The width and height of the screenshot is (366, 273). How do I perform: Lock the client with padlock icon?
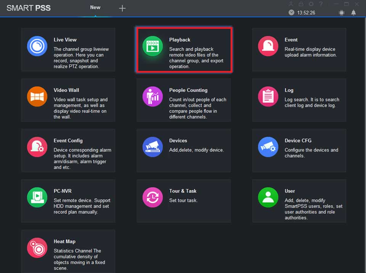(301, 4)
